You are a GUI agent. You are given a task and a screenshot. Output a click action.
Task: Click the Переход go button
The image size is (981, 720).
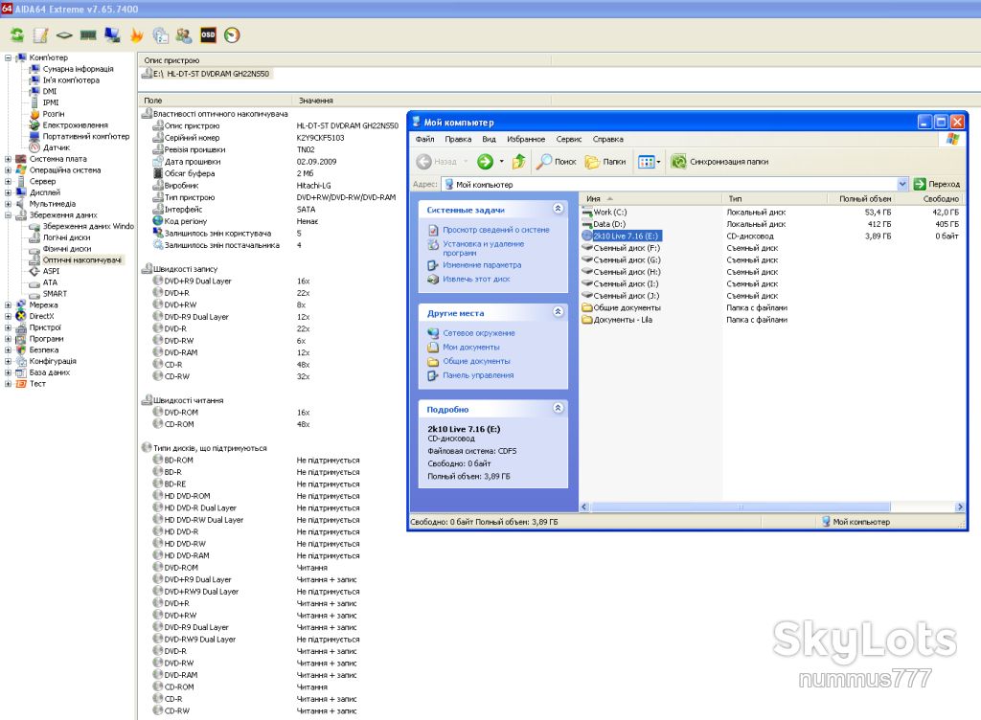(937, 185)
